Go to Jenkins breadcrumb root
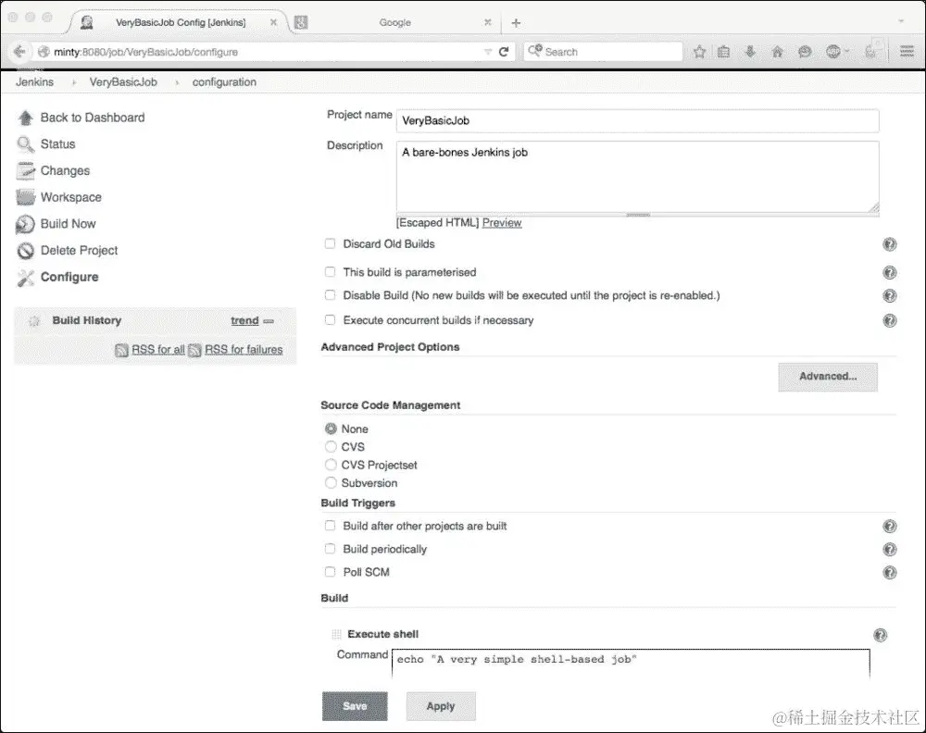 pyautogui.click(x=35, y=82)
